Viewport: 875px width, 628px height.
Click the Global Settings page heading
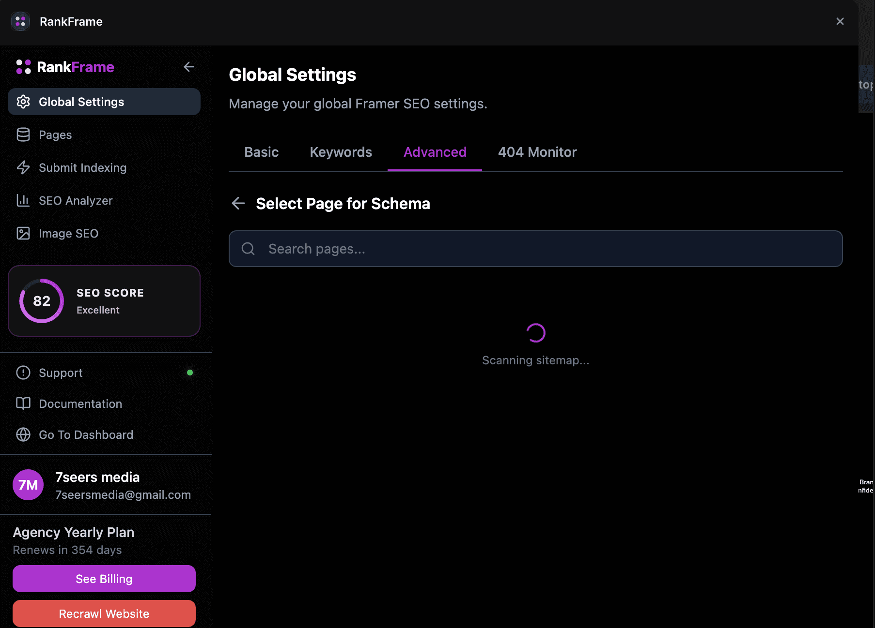pyautogui.click(x=293, y=75)
